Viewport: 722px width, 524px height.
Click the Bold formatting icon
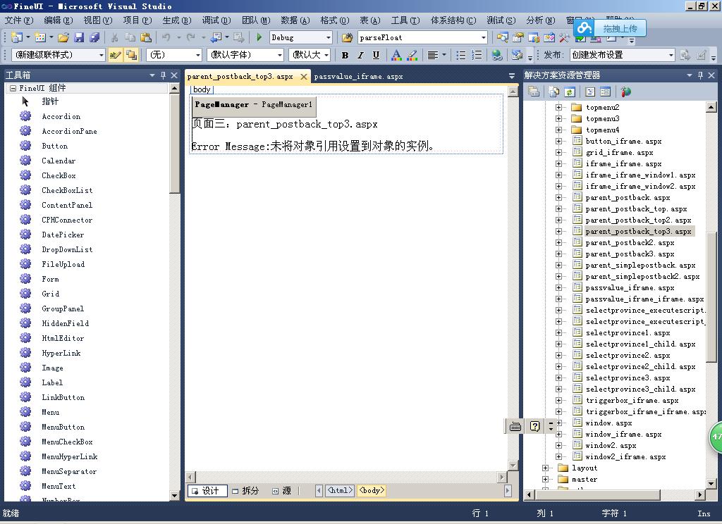click(345, 55)
